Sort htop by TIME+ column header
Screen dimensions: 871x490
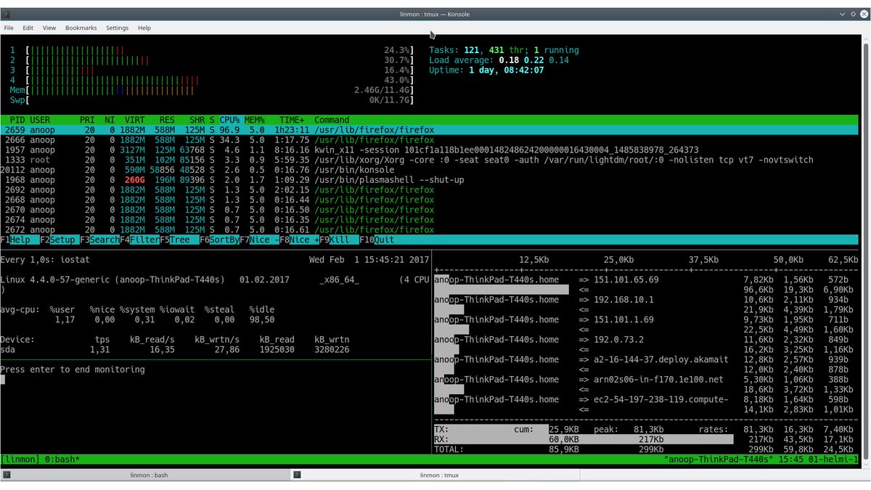[x=292, y=120]
